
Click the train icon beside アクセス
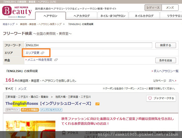click(64, 133)
